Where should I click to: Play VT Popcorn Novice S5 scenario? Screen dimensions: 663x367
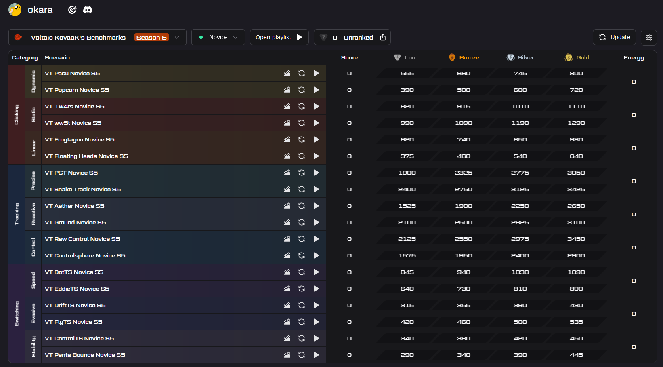coord(317,90)
